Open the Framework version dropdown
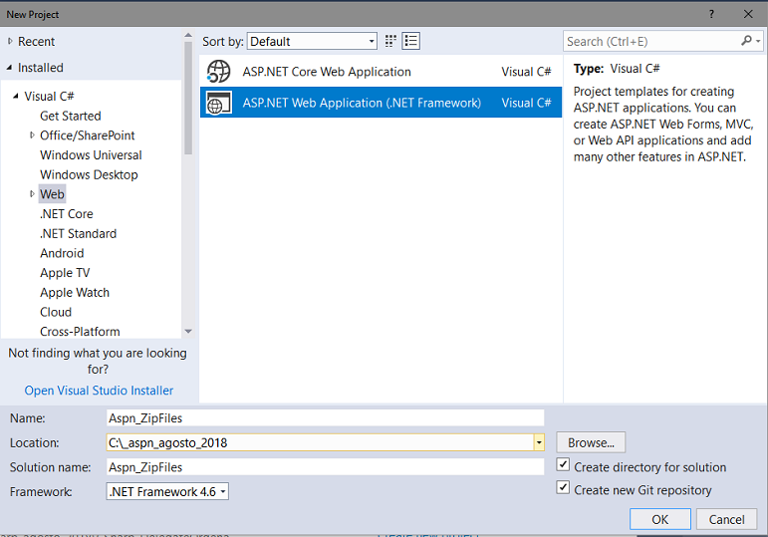768x537 pixels. pyautogui.click(x=167, y=491)
